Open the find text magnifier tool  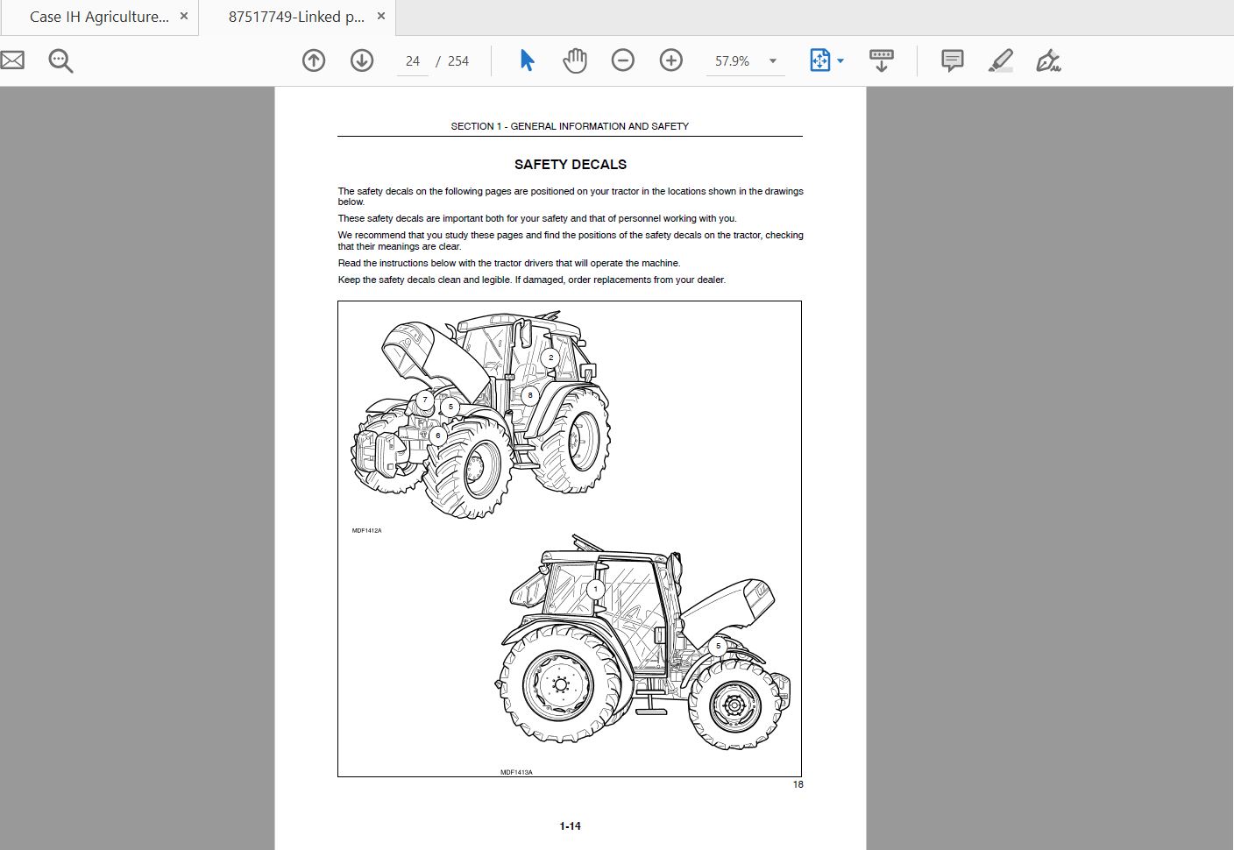pos(60,60)
